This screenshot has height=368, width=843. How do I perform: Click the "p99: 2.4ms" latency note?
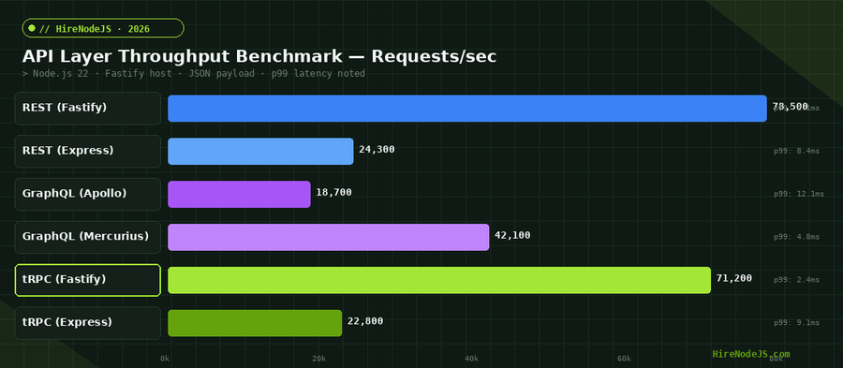click(x=797, y=280)
